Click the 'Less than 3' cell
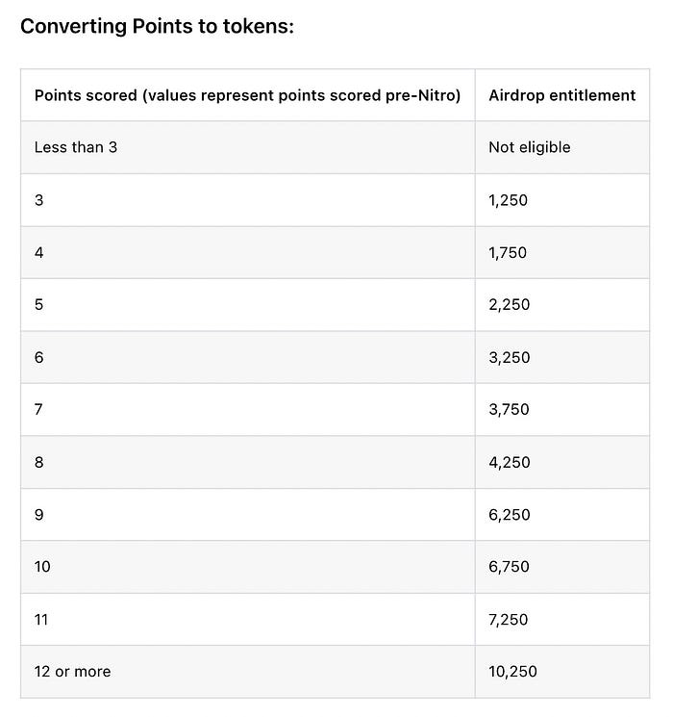This screenshot has height=717, width=673. pos(248,147)
